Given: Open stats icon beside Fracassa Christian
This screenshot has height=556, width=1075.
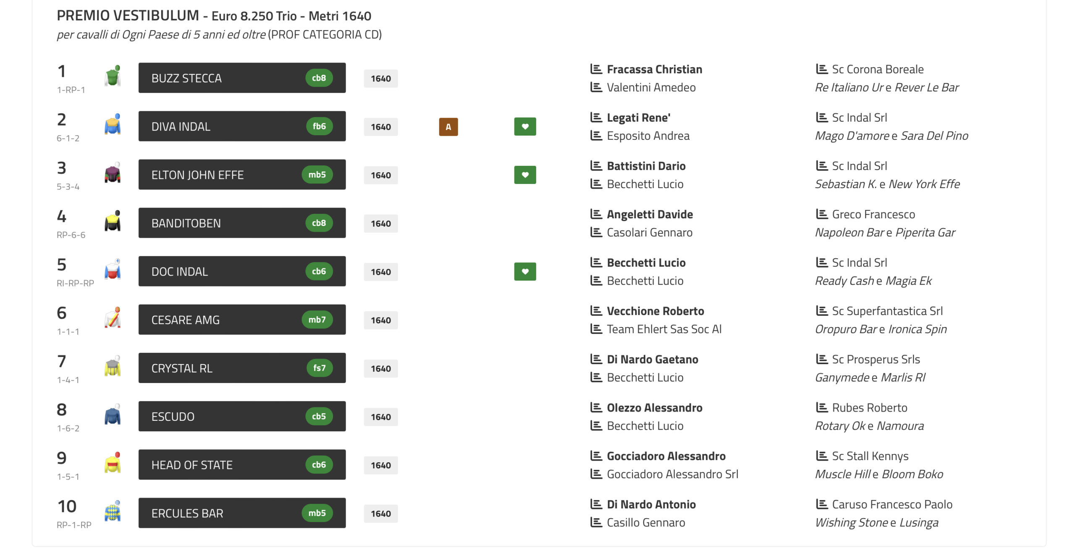Looking at the screenshot, I should (596, 69).
